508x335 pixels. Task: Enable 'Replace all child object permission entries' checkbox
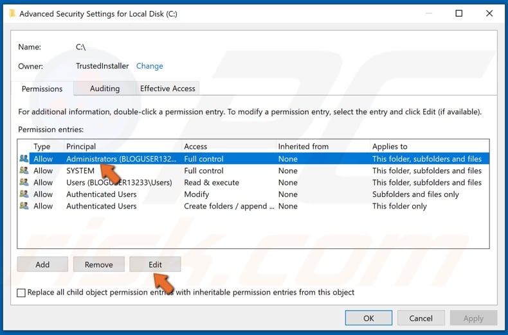[22, 293]
